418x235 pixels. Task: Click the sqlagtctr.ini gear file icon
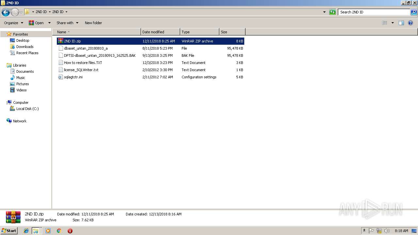tap(60, 77)
